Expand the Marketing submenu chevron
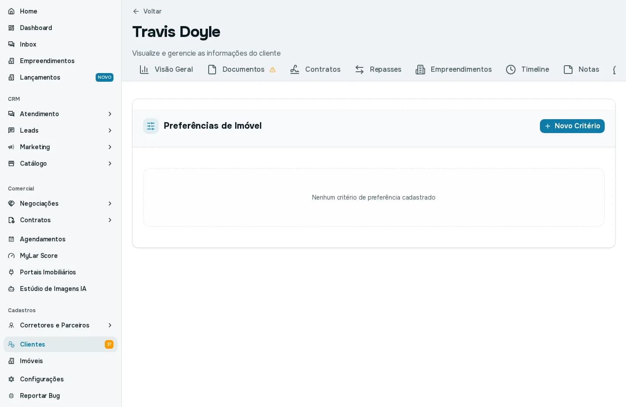Screen dimensions: 626x407 pyautogui.click(x=110, y=147)
